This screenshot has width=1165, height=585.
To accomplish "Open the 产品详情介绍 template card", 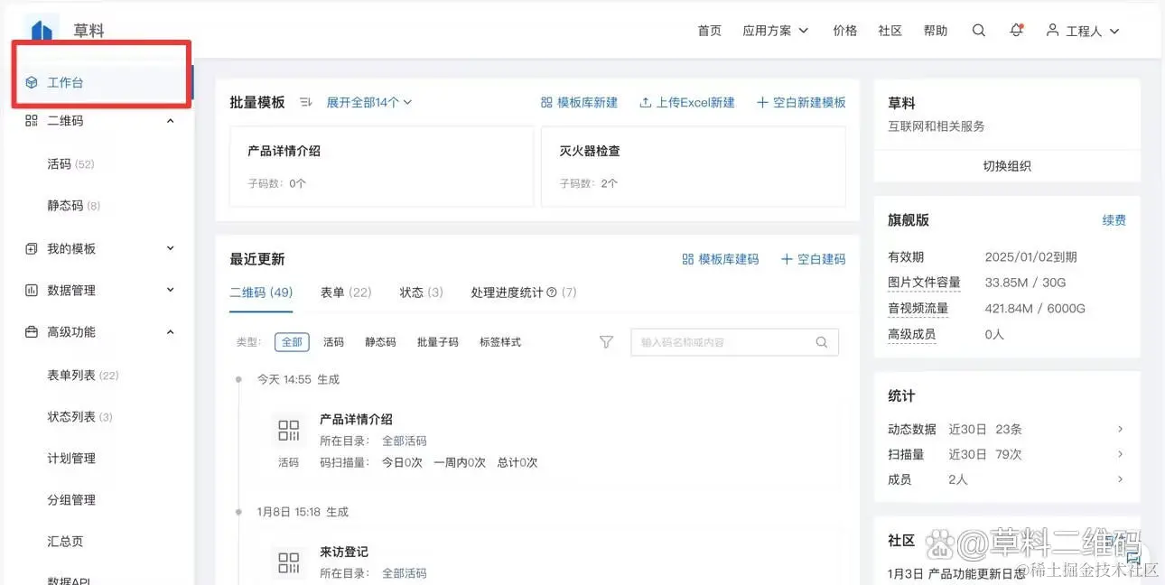I will click(381, 166).
